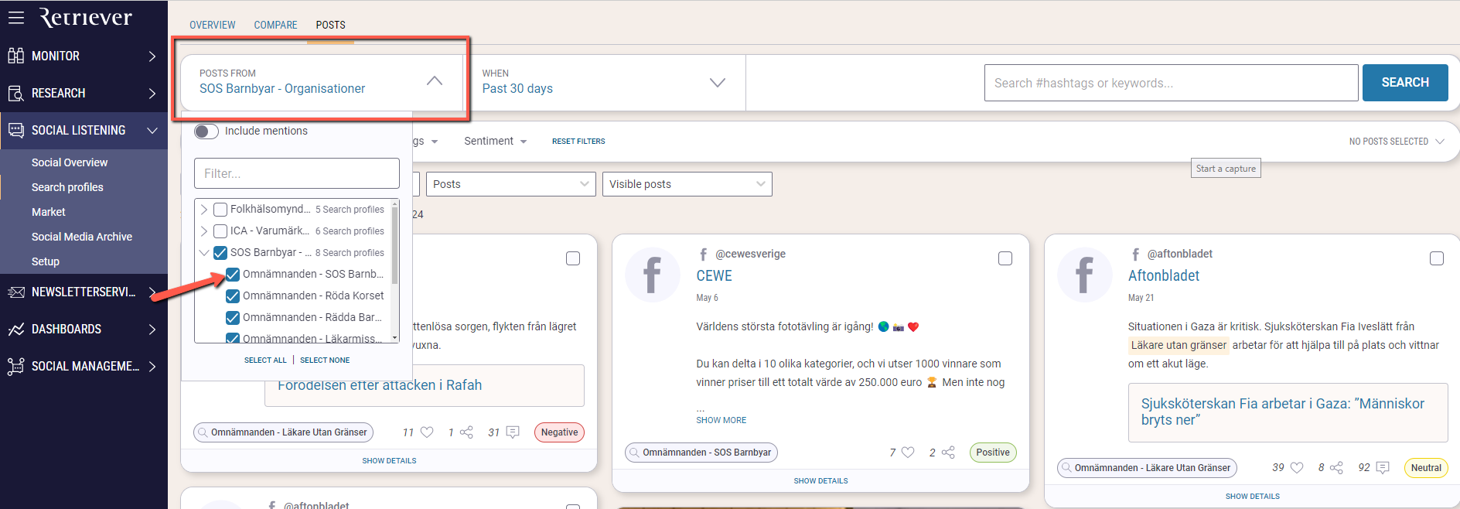Image resolution: width=1460 pixels, height=509 pixels.
Task: Click the share icon with count 1
Action: [x=466, y=432]
